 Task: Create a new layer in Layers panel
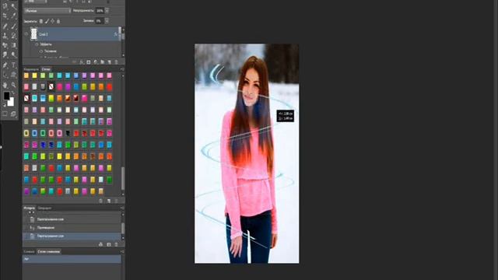(109, 62)
